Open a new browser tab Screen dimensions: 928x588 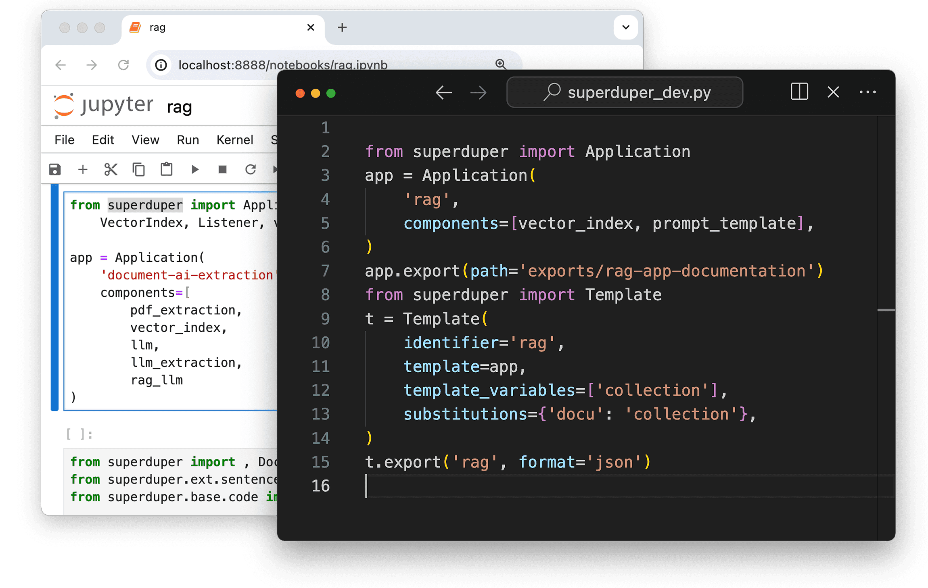tap(342, 27)
